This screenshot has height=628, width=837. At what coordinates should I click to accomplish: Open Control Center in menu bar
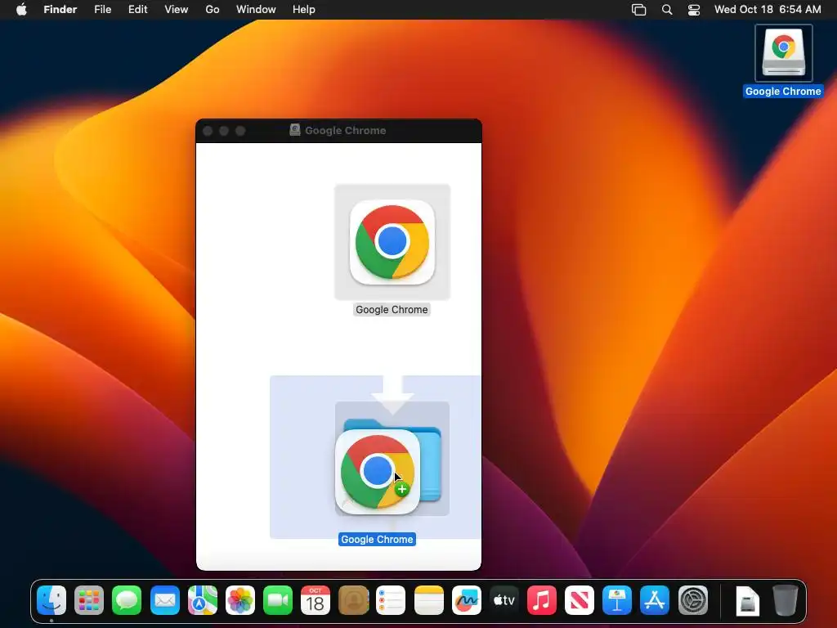(x=693, y=10)
